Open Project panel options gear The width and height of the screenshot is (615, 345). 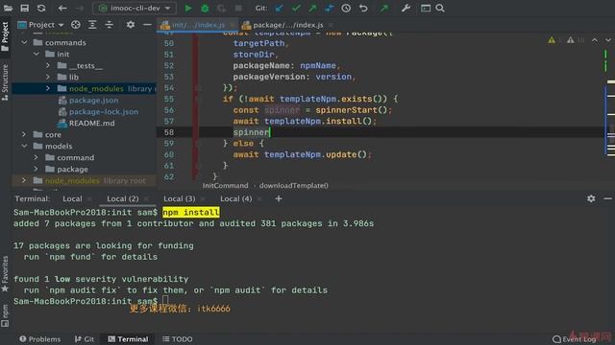pyautogui.click(x=131, y=25)
